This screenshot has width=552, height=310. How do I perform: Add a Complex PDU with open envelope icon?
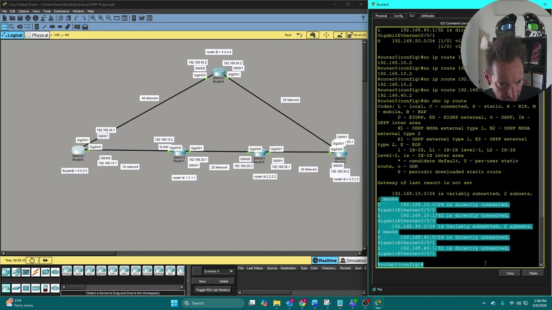(x=85, y=27)
